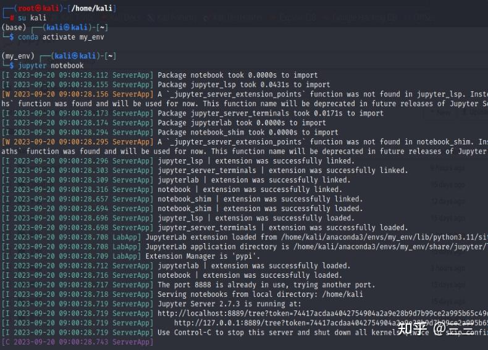The width and height of the screenshot is (488, 350).
Task: Click the 'jupyter notebook' command text
Action: [51, 65]
